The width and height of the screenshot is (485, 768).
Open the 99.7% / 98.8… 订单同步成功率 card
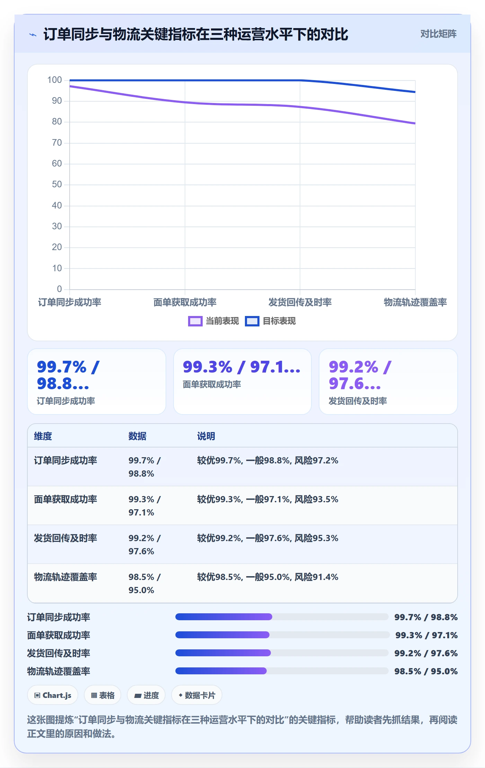[97, 382]
